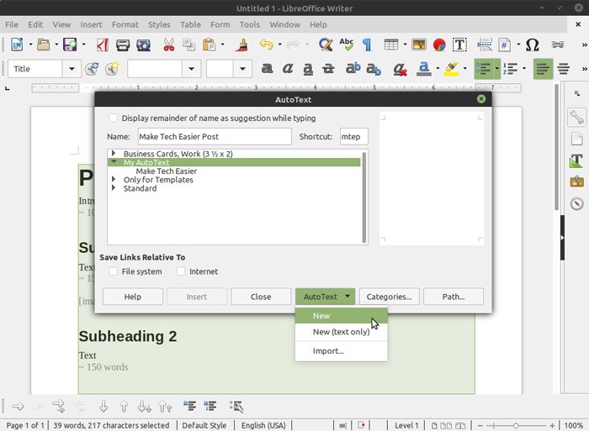Toggle Align Left icon
This screenshot has width=589, height=431.
(x=543, y=69)
